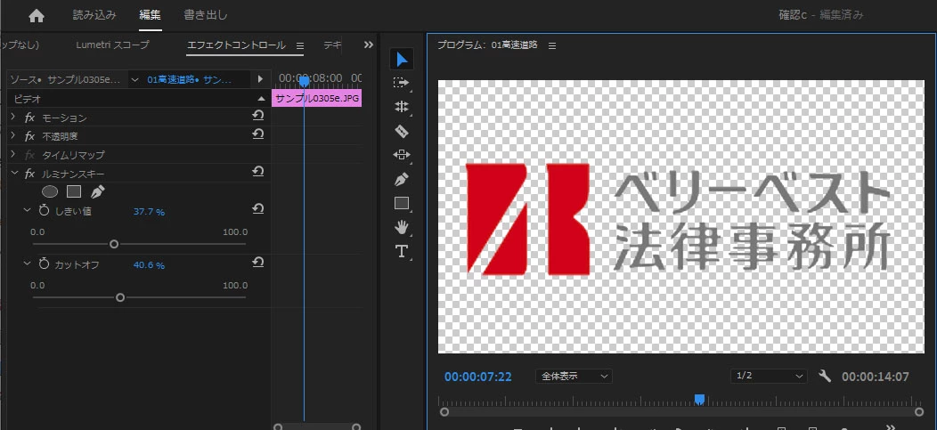The height and width of the screenshot is (430, 937).
Task: Expand the 不透明度 effect
Action: coord(13,136)
